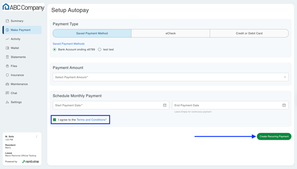Click the Saved Payment Methods link
297x169 pixels.
pos(69,44)
